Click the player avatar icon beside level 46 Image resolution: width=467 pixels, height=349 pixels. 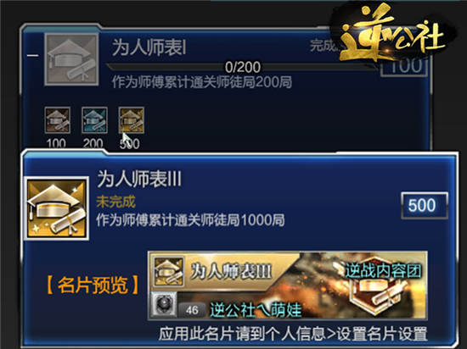163,304
